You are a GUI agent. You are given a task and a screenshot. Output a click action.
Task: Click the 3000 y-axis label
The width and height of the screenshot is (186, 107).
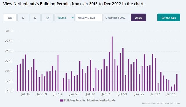click(9, 31)
